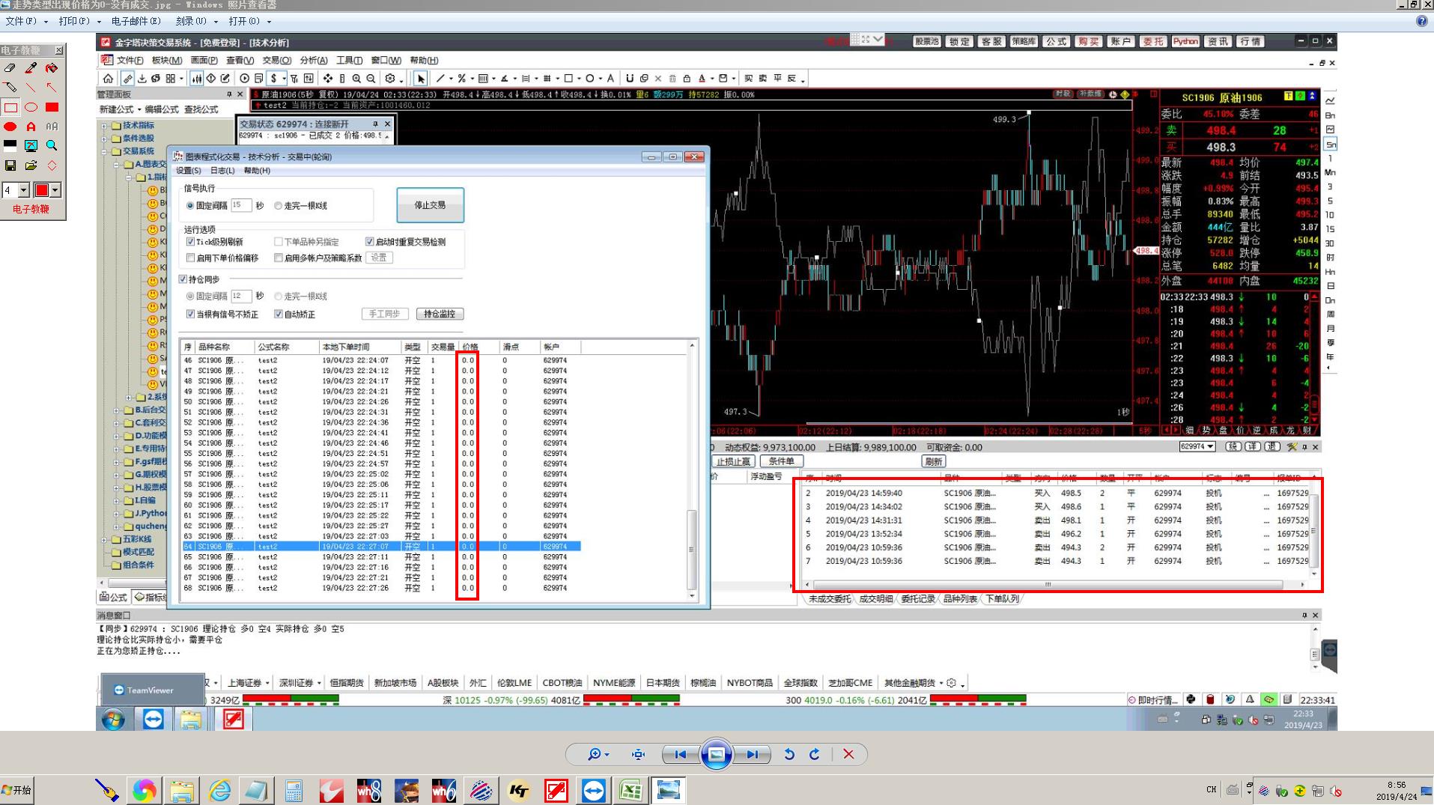This screenshot has height=805, width=1434.
Task: Open 日志(L) menu in 图表程式化交易 window
Action: (222, 171)
